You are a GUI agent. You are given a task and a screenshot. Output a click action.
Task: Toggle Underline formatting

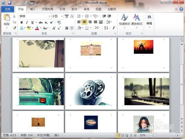tap(32, 22)
